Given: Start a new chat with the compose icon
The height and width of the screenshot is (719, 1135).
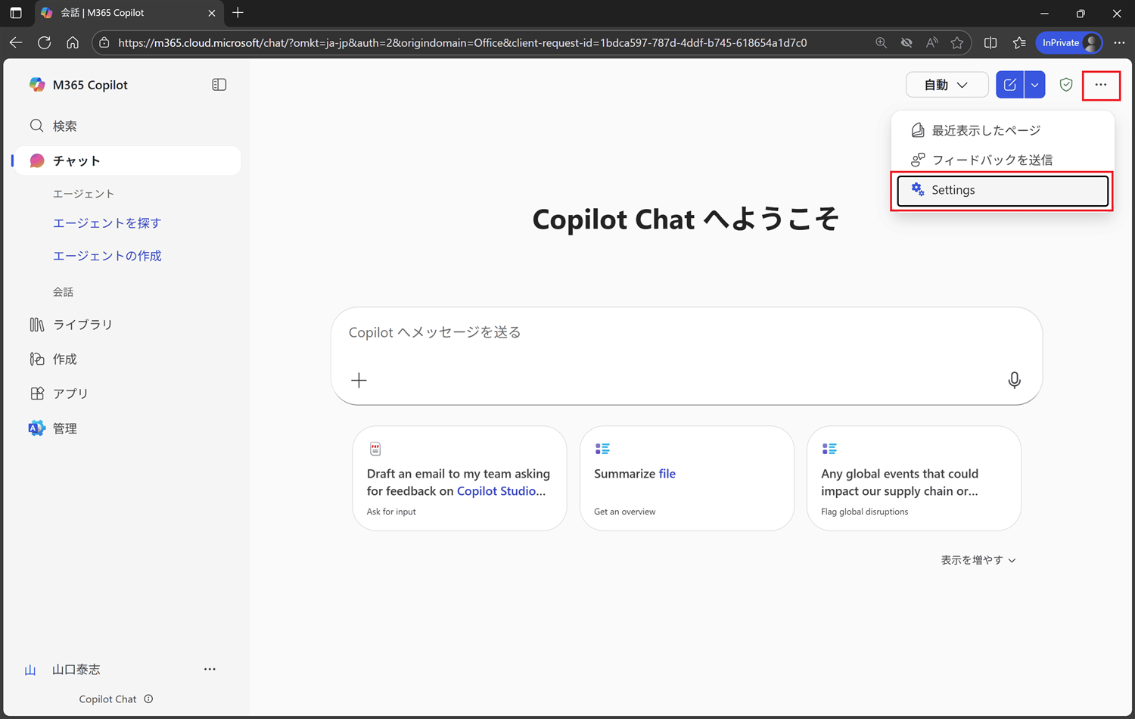Looking at the screenshot, I should pos(1009,85).
